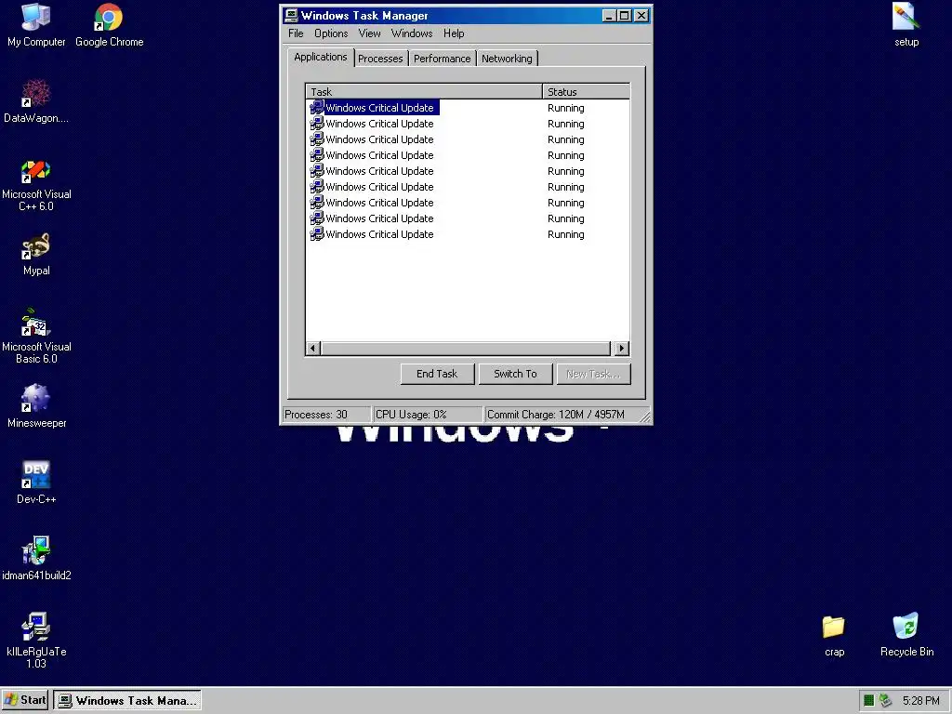Sort by the Task column header
Viewport: 952px width, 714px height.
coord(424,92)
